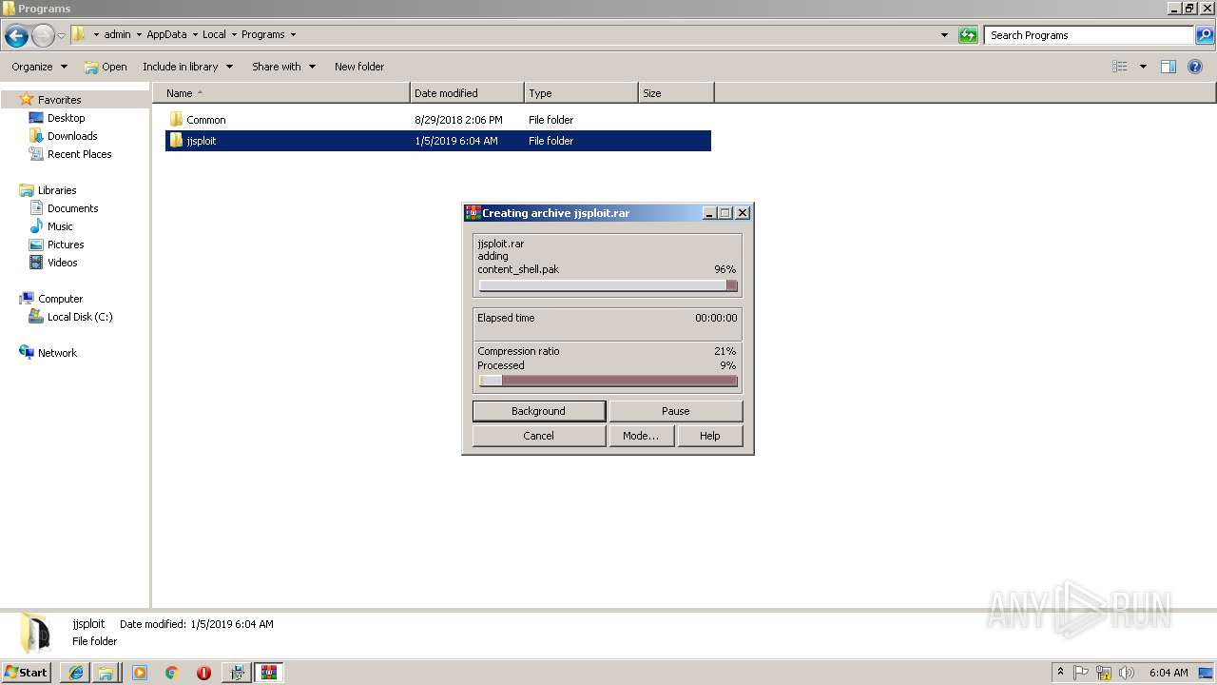Select Network in navigation pane
The height and width of the screenshot is (685, 1217).
(x=57, y=353)
